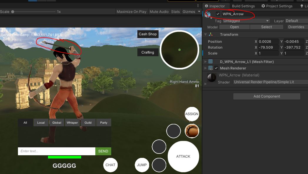Select the All chat tab
The height and width of the screenshot is (174, 308).
(25, 122)
